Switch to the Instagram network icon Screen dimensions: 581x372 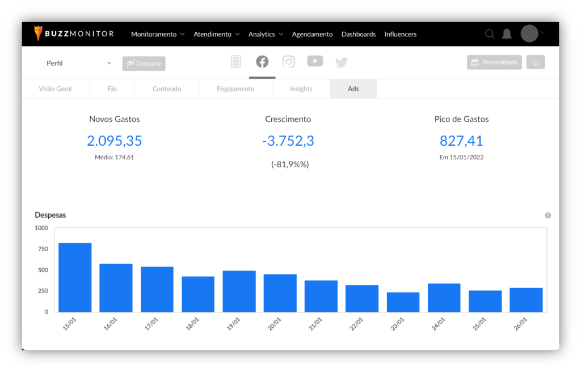tap(289, 62)
